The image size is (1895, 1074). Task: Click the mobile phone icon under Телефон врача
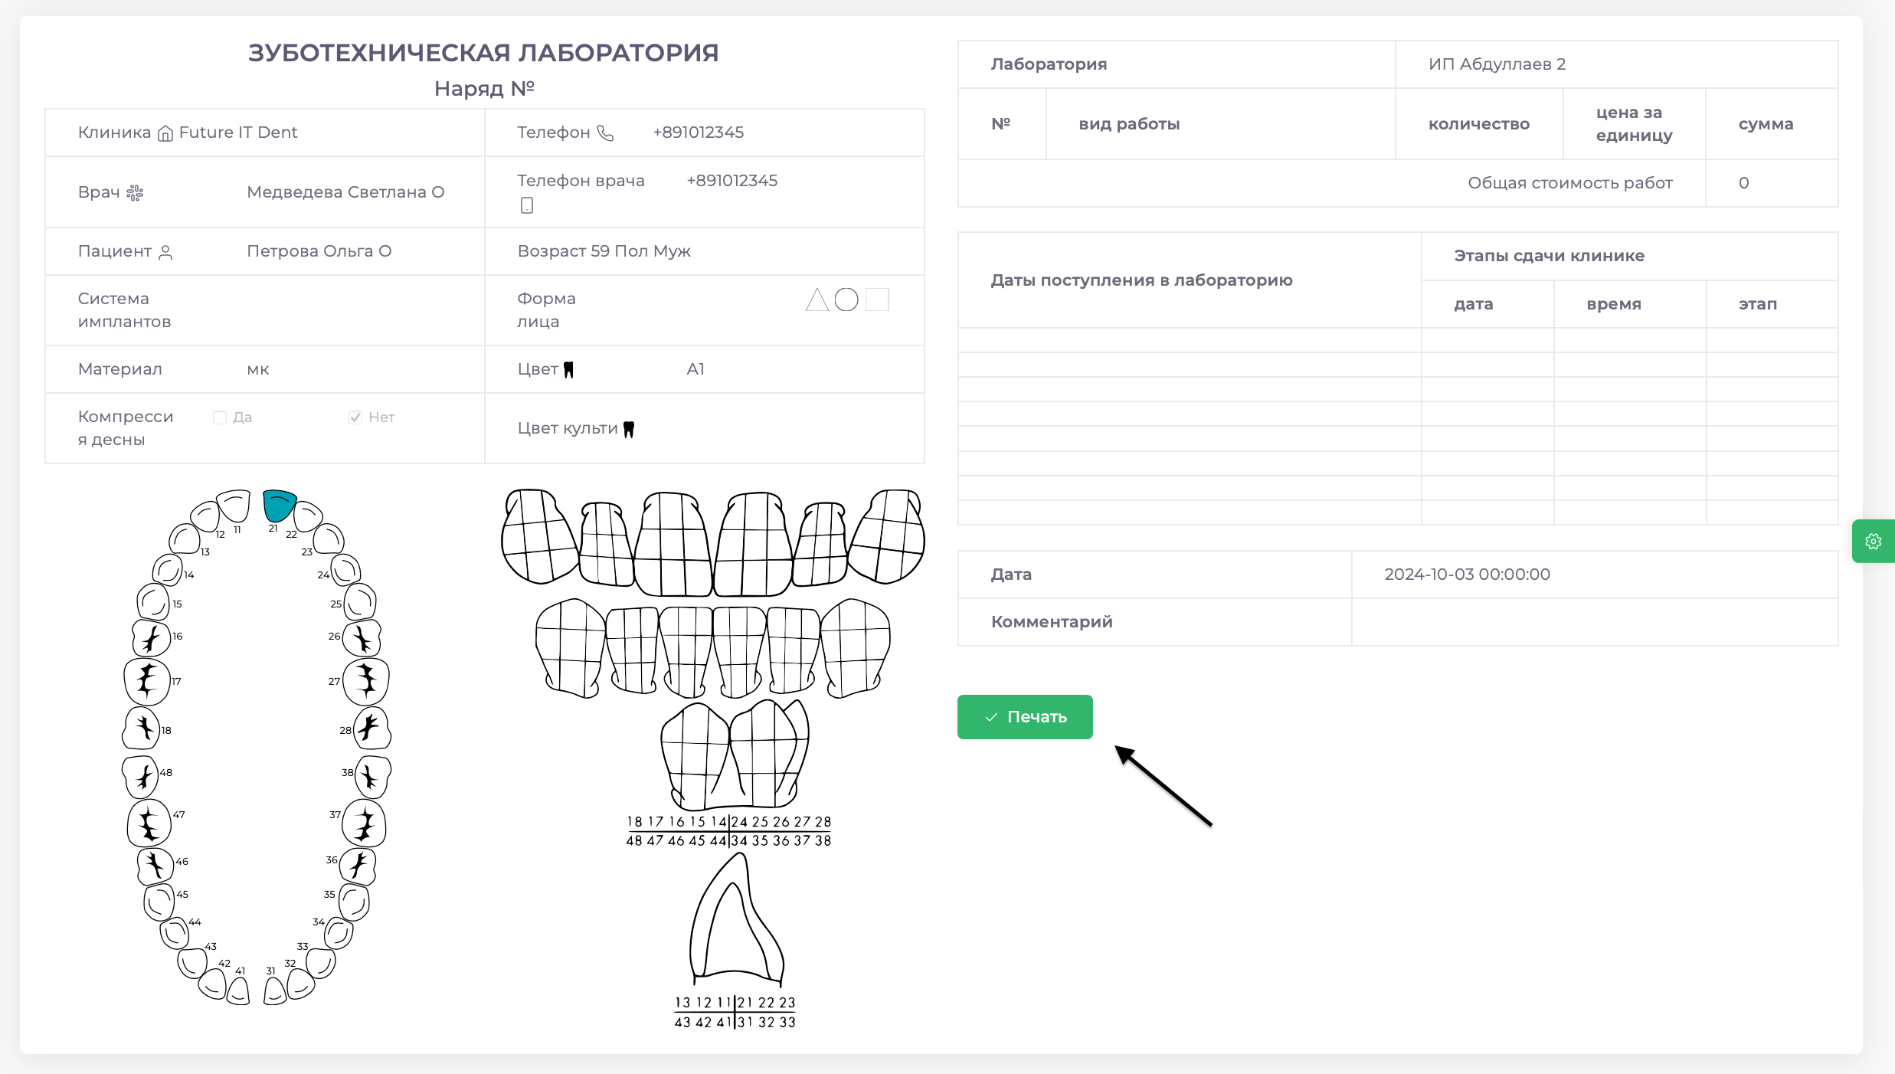(527, 205)
